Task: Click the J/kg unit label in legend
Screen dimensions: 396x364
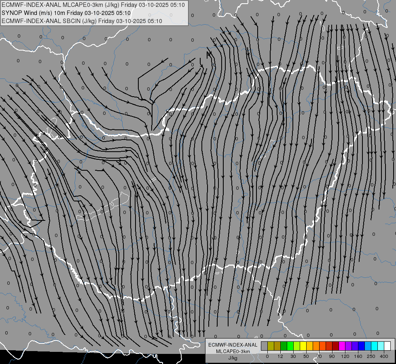Action: pos(233,358)
